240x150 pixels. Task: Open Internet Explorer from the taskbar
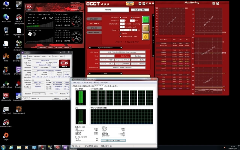pos(11,148)
